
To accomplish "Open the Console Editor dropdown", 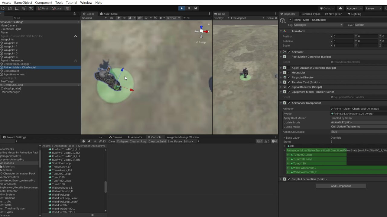I will (x=188, y=141).
